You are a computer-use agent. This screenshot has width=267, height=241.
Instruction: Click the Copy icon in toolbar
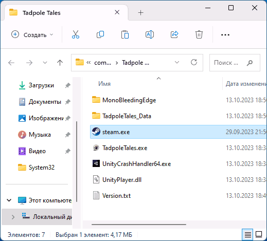point(100,34)
